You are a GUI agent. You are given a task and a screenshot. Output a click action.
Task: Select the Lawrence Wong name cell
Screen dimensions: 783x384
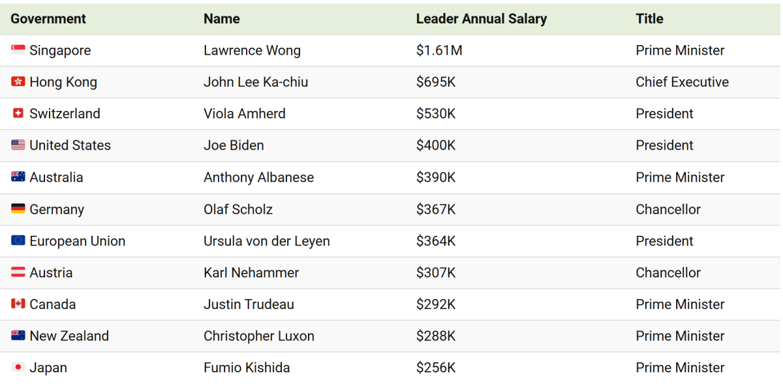click(x=252, y=50)
